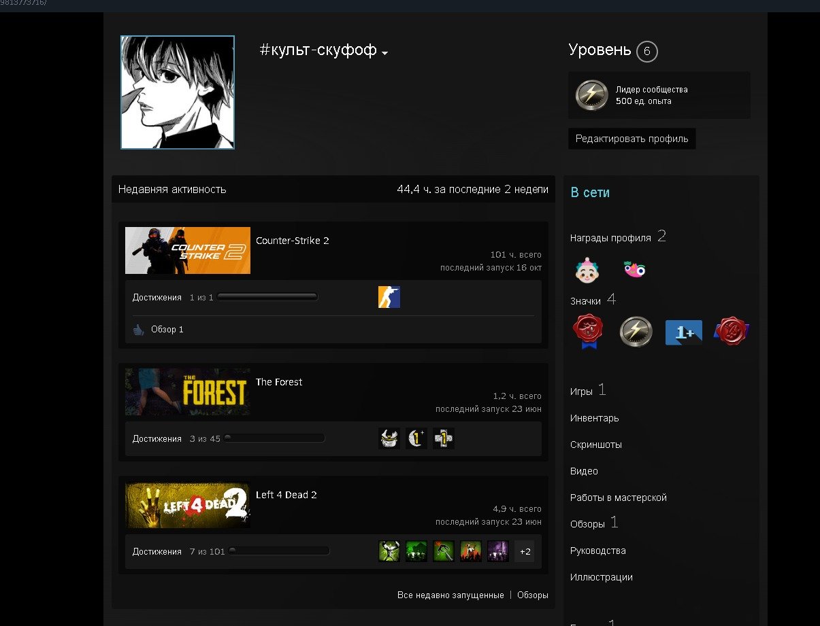Click the Counter-Strike 2 achievement icon
The height and width of the screenshot is (626, 820).
389,297
